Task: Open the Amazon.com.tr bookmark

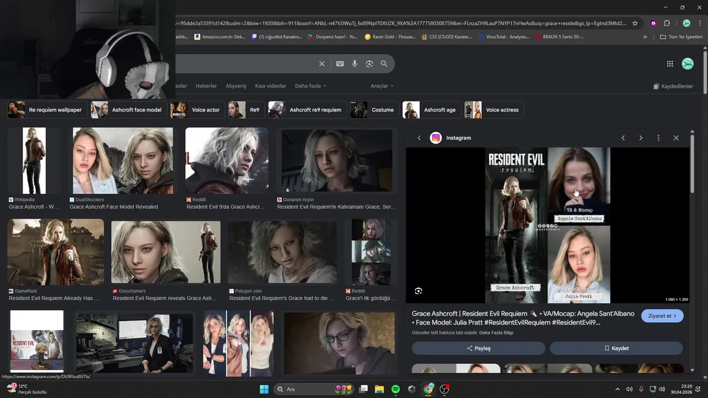Action: tap(219, 37)
